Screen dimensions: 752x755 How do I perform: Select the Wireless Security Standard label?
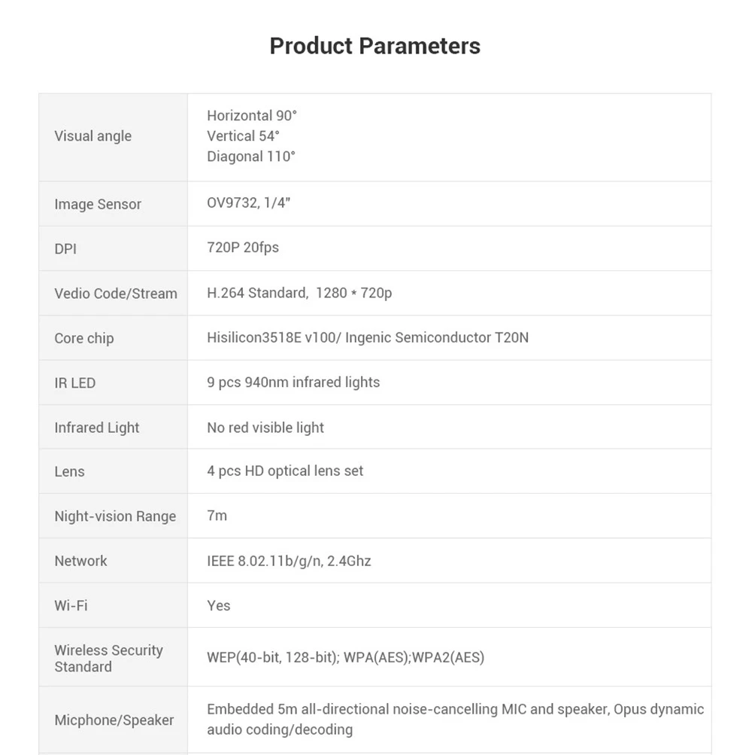[x=108, y=658]
